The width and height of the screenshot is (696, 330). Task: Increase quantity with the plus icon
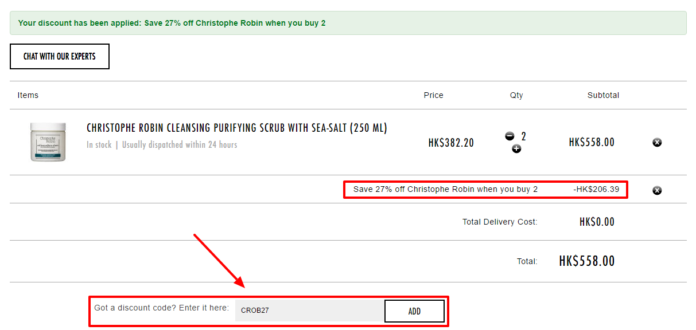(x=516, y=149)
